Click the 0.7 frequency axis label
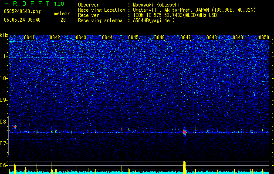Screen dimensions: 274x174 [x=3, y=144]
